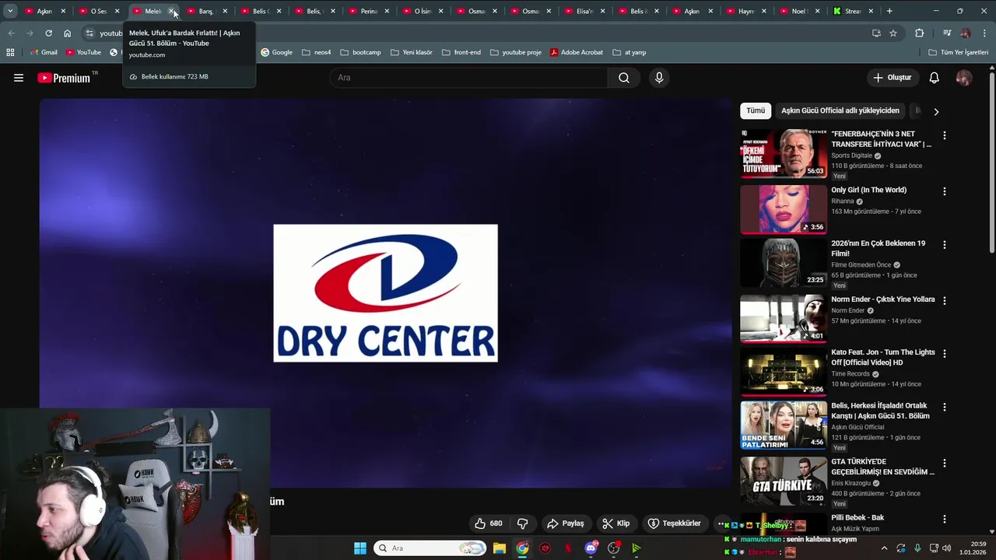Viewport: 996px width, 560px height.
Task: Select the Tümü filter chip
Action: point(756,110)
